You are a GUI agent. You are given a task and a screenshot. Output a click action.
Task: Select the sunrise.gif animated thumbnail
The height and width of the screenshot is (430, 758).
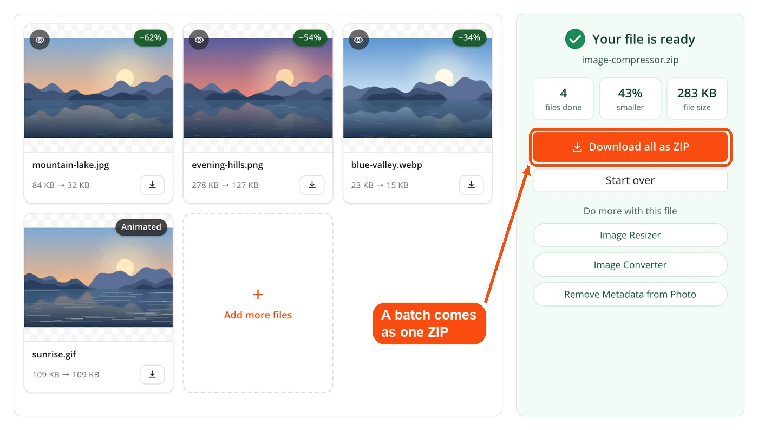pyautogui.click(x=99, y=277)
